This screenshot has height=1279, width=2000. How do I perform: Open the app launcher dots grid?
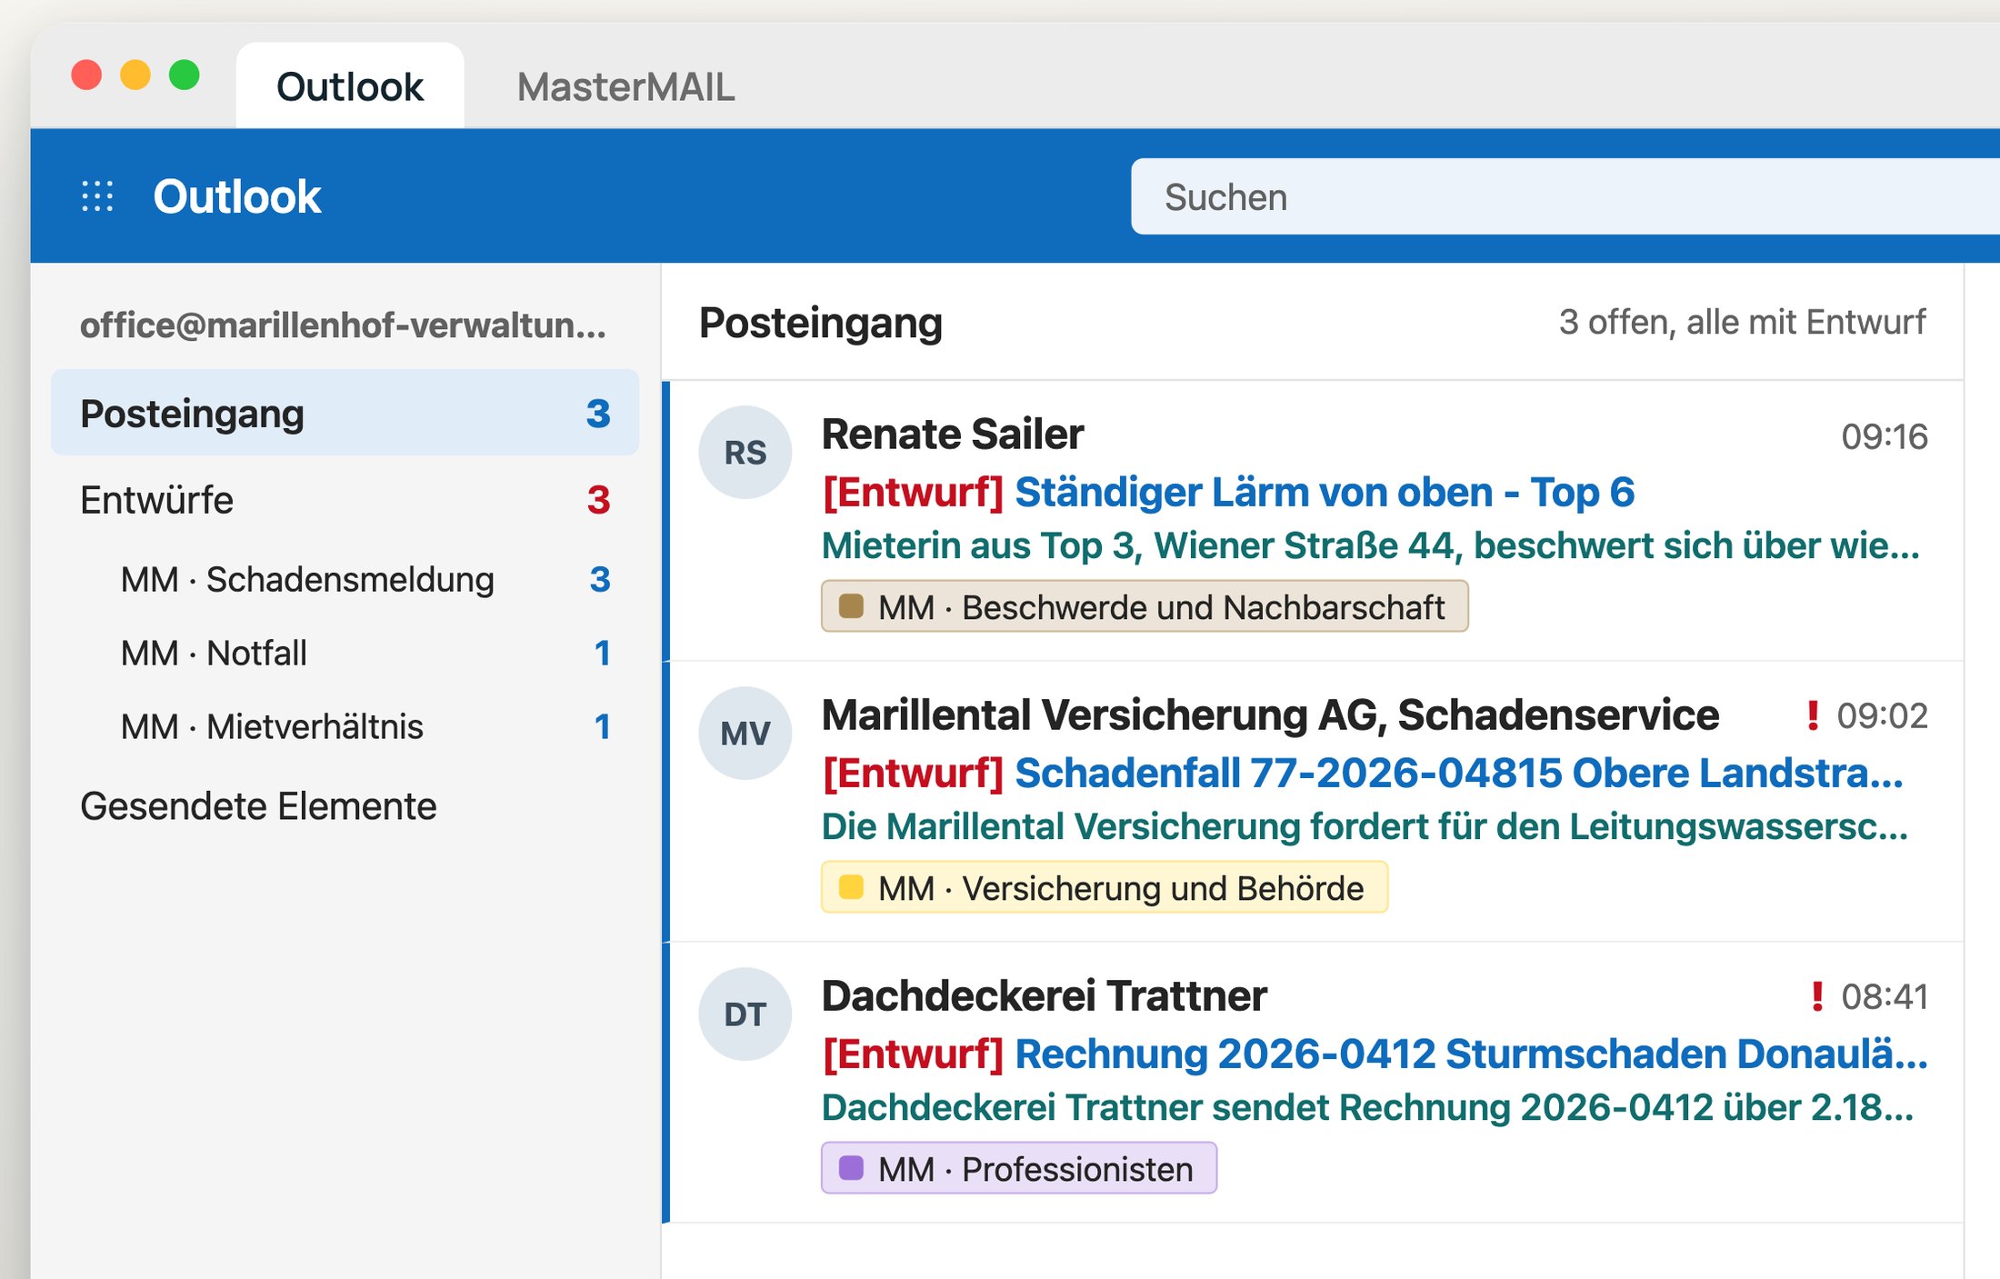[97, 196]
